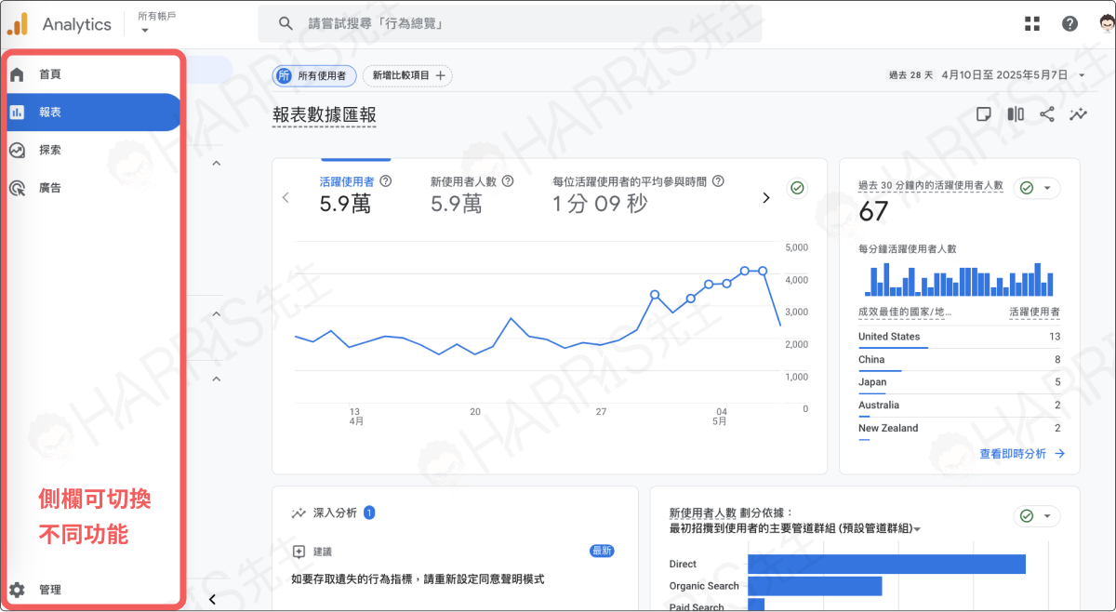Click the Analytics logo icon
The height and width of the screenshot is (612, 1116).
click(x=18, y=24)
